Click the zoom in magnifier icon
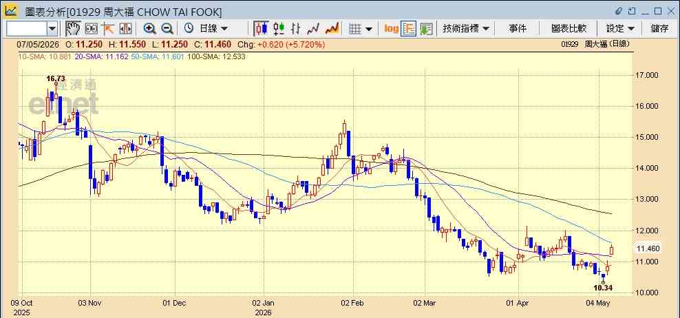This screenshot has height=318, width=680. tap(150, 29)
